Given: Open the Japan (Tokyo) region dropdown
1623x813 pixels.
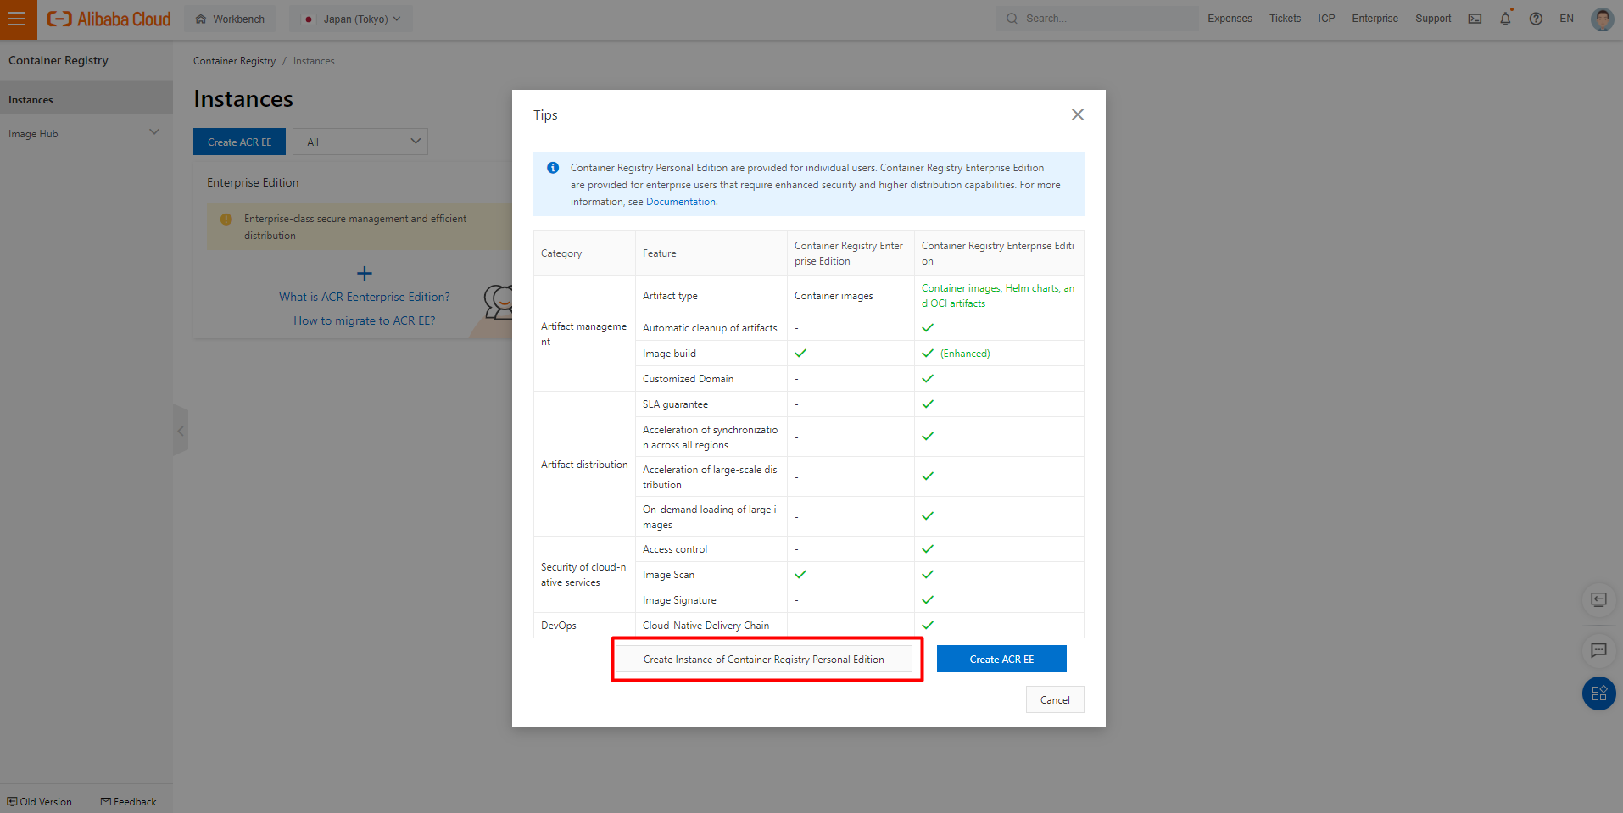Looking at the screenshot, I should click(x=351, y=19).
